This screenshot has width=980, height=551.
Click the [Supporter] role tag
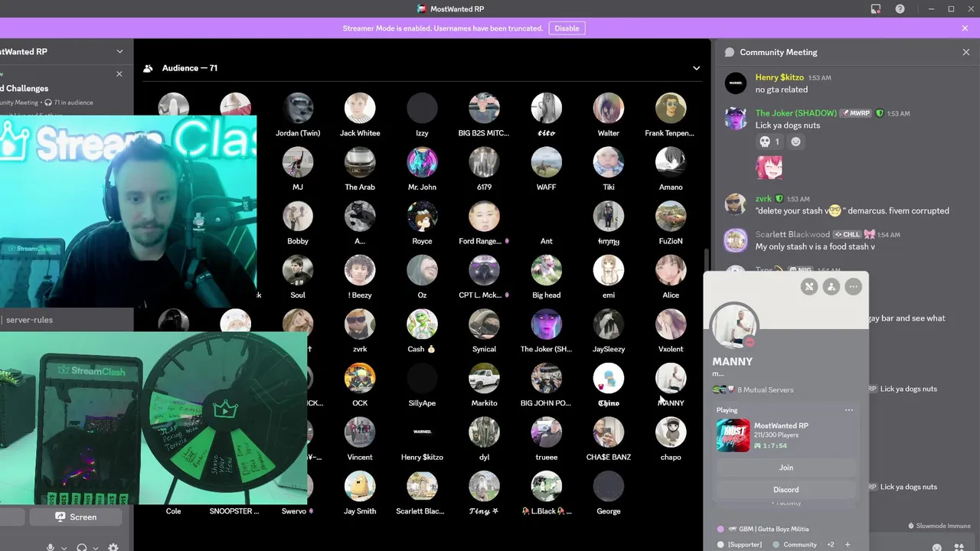point(740,545)
